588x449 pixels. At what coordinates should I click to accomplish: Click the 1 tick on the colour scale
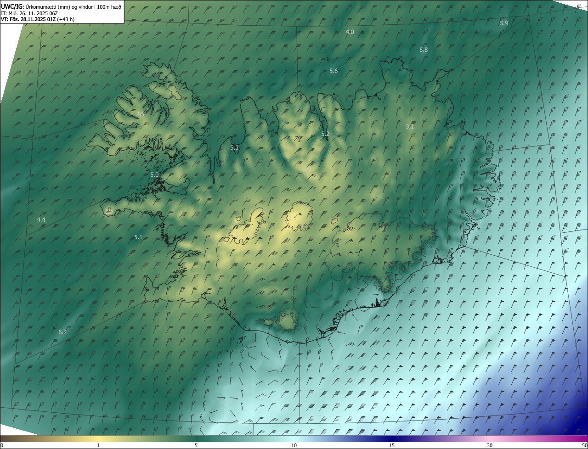(98, 445)
